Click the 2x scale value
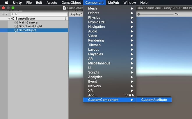 coord(177,15)
